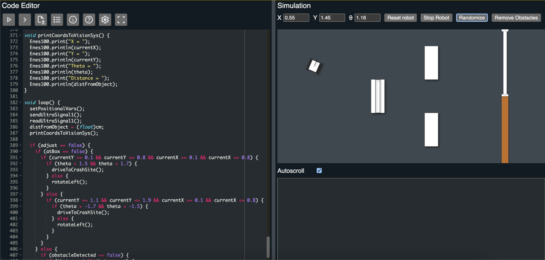Click the robot in the simulation arena
This screenshot has height=260, width=545.
(314, 66)
